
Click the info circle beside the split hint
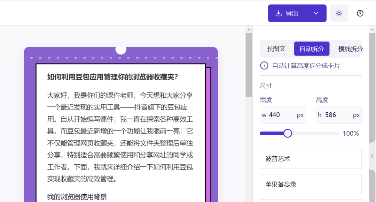[264, 66]
